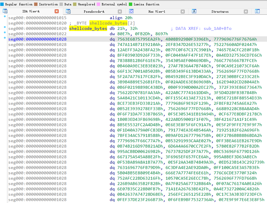The height and width of the screenshot is (203, 267).
Task: Click the Structures tab icon
Action: point(194,11)
